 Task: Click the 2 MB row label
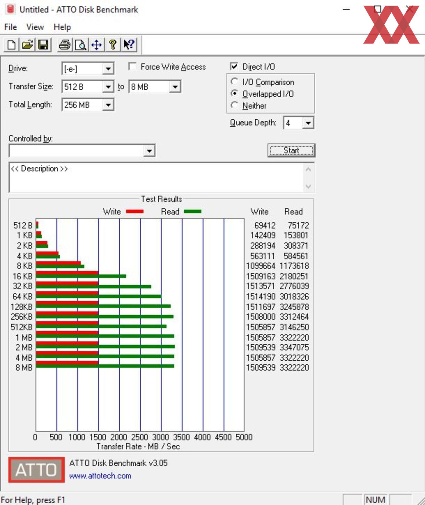coord(24,347)
